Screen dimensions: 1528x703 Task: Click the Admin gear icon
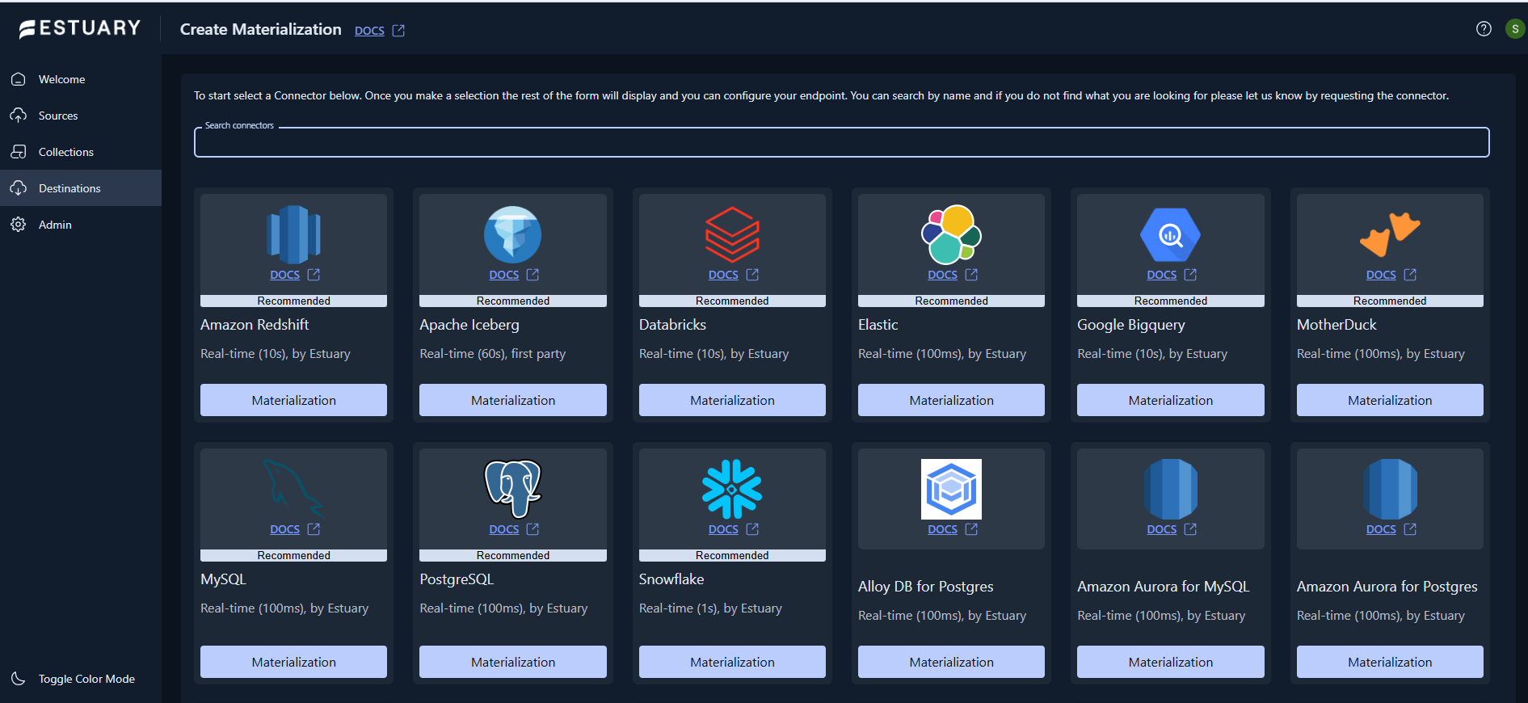(x=19, y=225)
